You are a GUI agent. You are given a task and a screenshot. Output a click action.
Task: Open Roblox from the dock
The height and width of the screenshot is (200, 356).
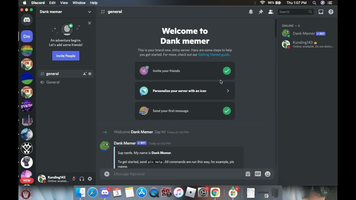pyautogui.click(x=191, y=192)
